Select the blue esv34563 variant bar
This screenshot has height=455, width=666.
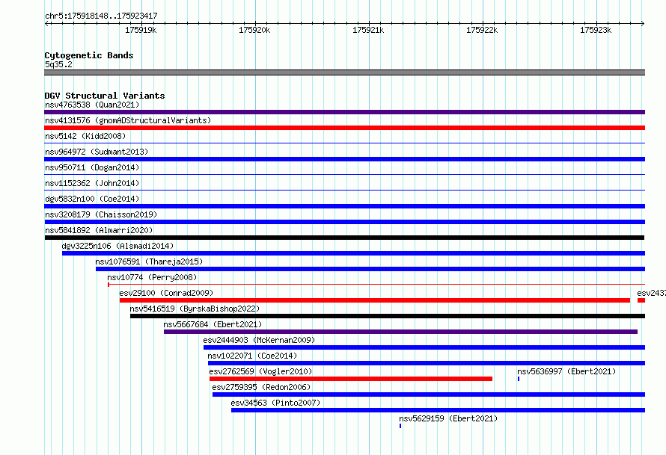(438, 410)
